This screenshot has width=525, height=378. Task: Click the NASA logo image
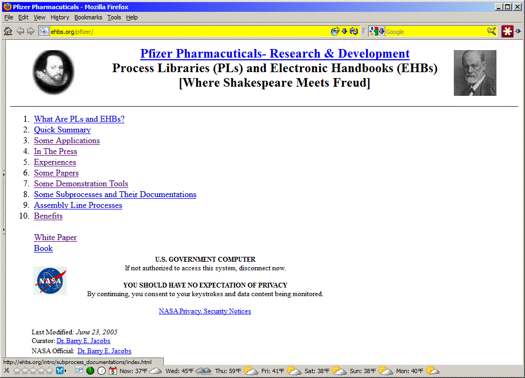(x=50, y=281)
